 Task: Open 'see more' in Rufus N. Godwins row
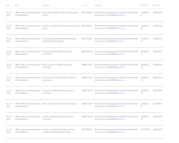click(121, 67)
